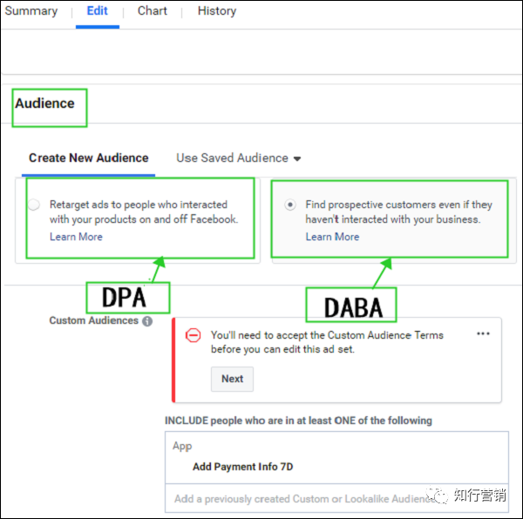Click the Next button

pyautogui.click(x=232, y=379)
